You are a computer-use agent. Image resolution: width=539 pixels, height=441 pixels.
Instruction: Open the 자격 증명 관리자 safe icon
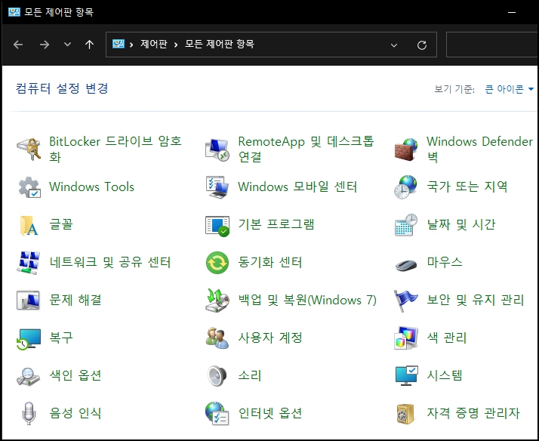coord(405,414)
